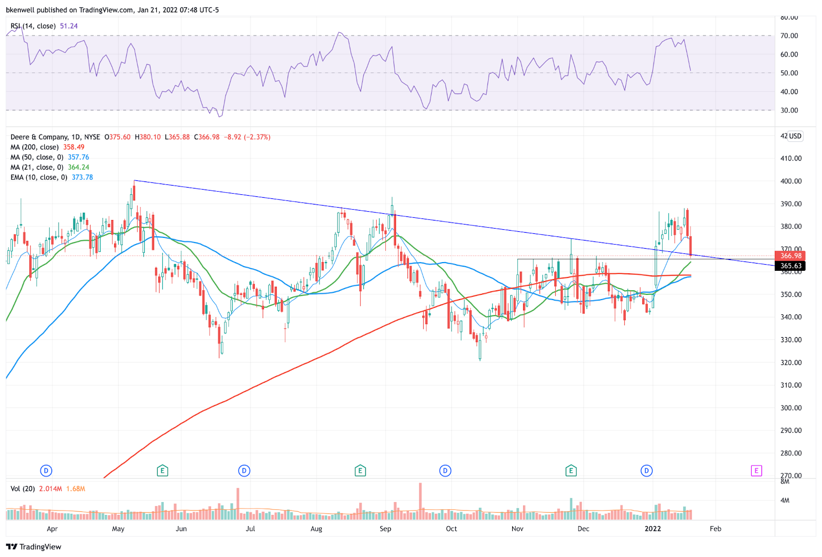The height and width of the screenshot is (557, 822).
Task: Click the 300.00 price axis label
Action: tap(791, 408)
